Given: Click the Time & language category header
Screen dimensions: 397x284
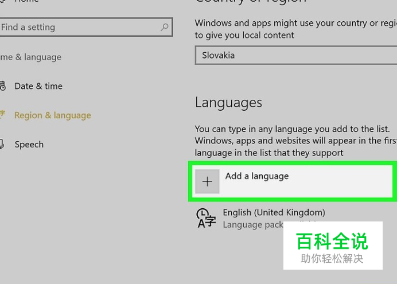Looking at the screenshot, I should coord(30,57).
